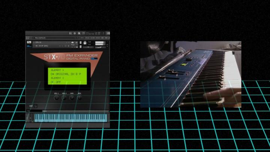Click the VOL 2 knob
270x152 pixels.
tap(64, 98)
